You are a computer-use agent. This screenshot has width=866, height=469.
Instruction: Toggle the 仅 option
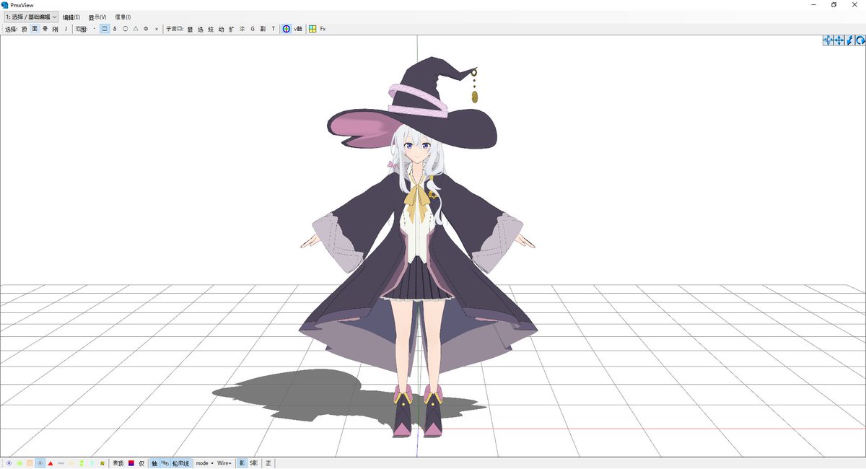click(x=141, y=463)
